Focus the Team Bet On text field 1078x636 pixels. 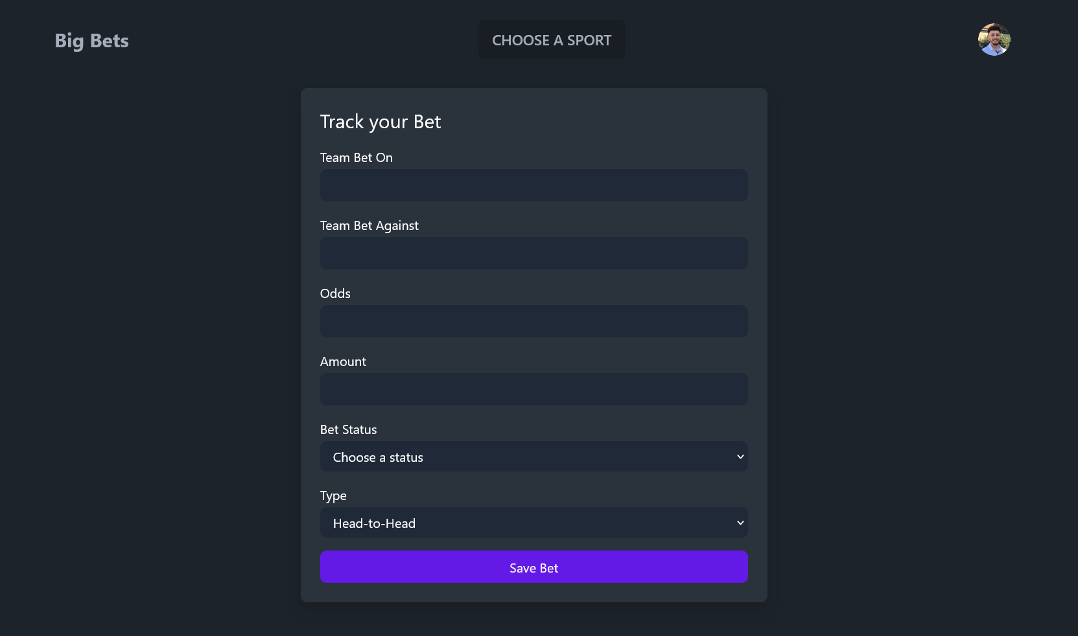point(533,185)
